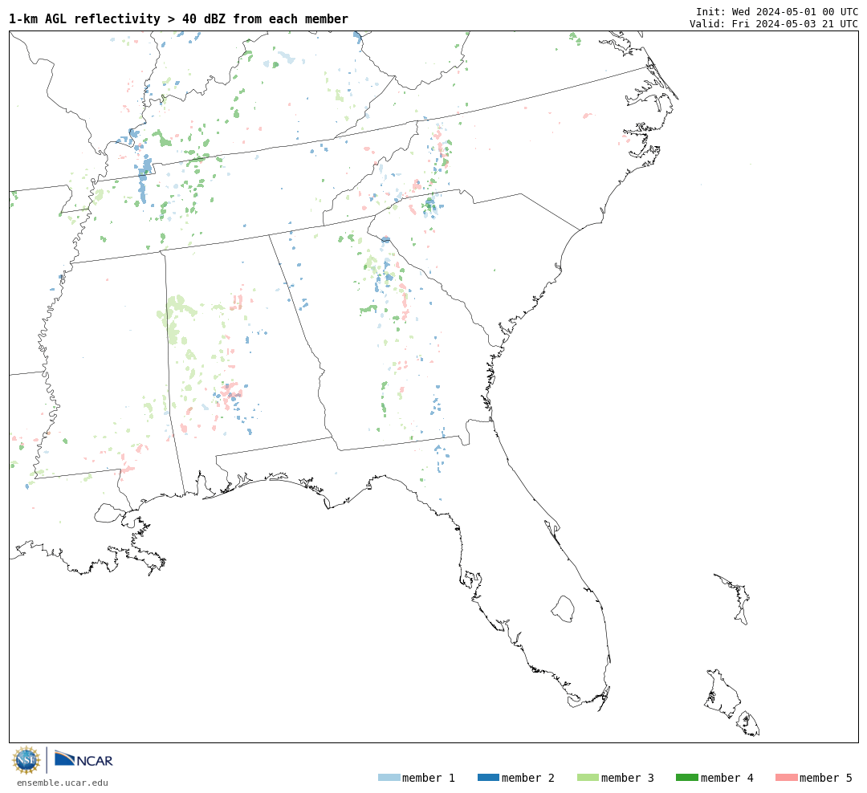Click the 'Init: Wed 2024-05-01 00 UTC' text
Image resolution: width=867 pixels, height=793 pixels.
click(777, 11)
